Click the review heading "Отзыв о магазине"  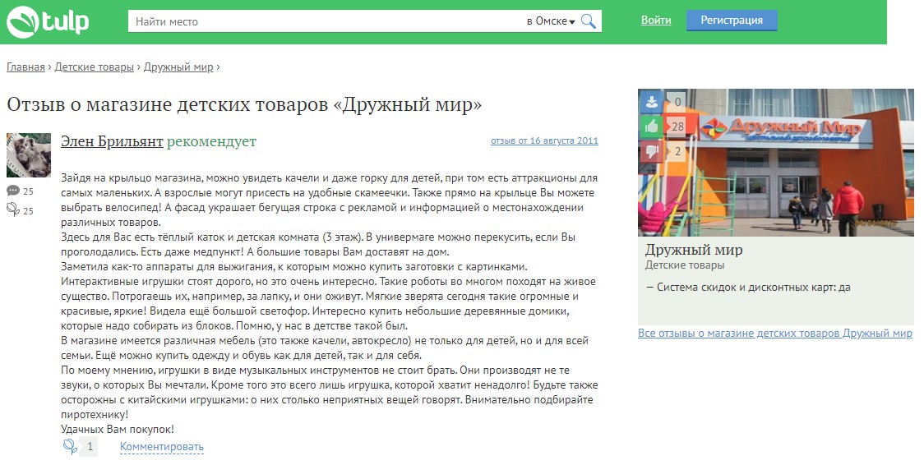[244, 105]
